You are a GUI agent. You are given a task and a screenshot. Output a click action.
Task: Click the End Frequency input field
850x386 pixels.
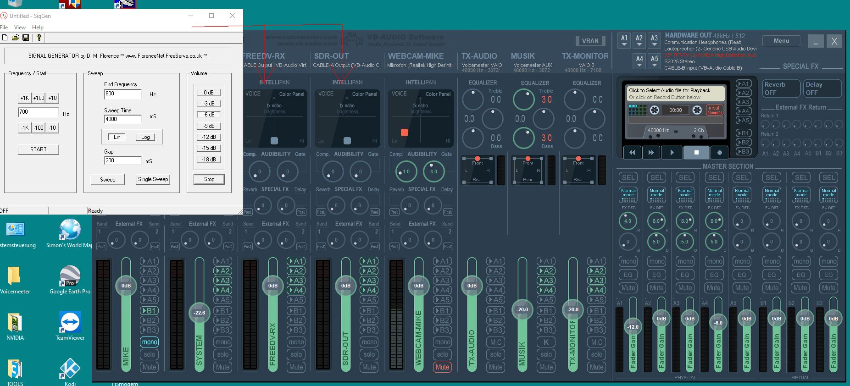(x=123, y=94)
